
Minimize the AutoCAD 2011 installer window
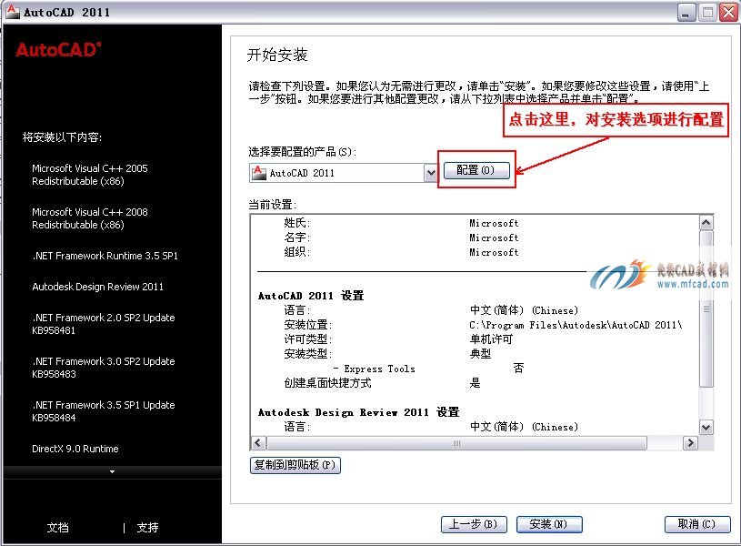click(x=686, y=13)
